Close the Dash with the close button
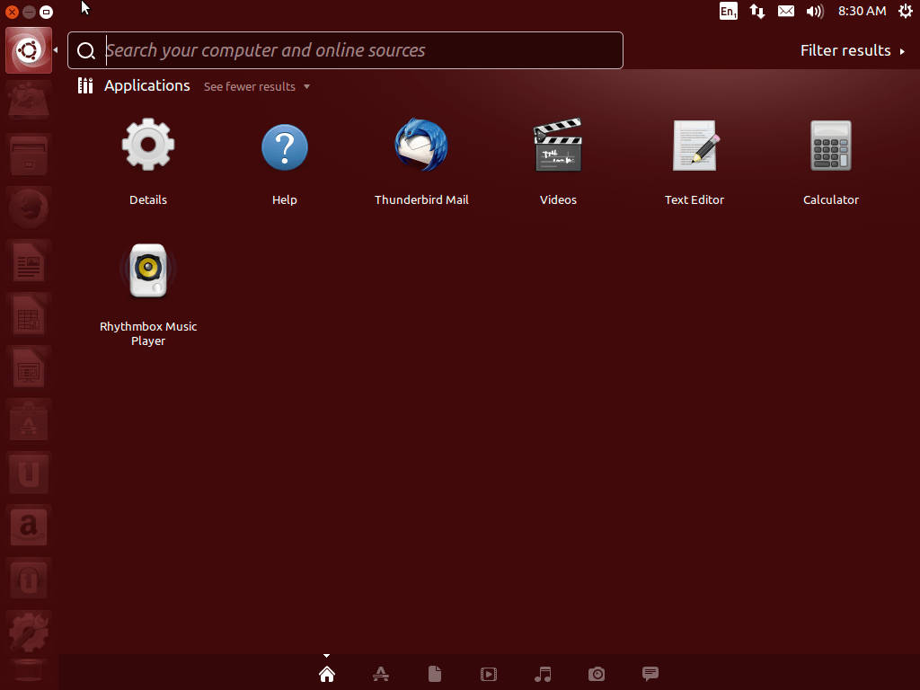The image size is (920, 690). point(12,12)
